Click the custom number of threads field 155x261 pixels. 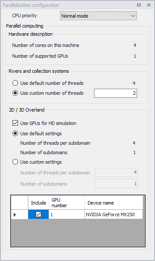(115, 93)
